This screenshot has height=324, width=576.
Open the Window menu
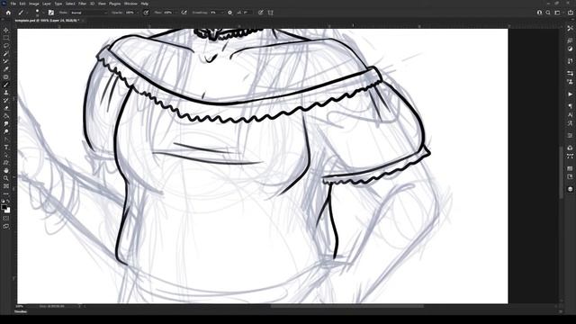coord(130,4)
